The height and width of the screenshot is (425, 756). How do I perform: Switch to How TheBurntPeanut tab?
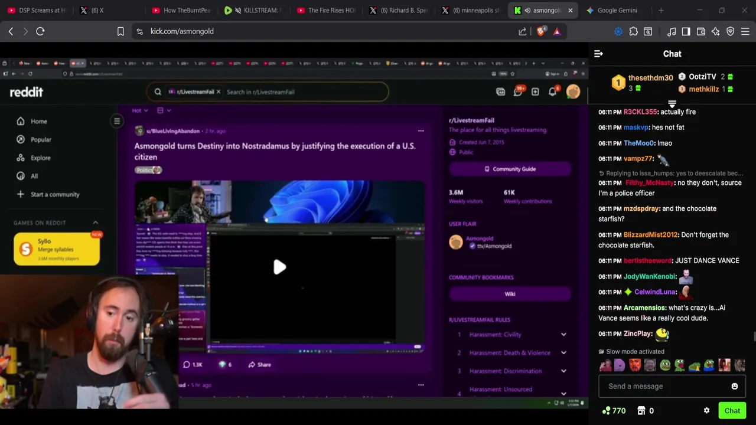point(181,10)
